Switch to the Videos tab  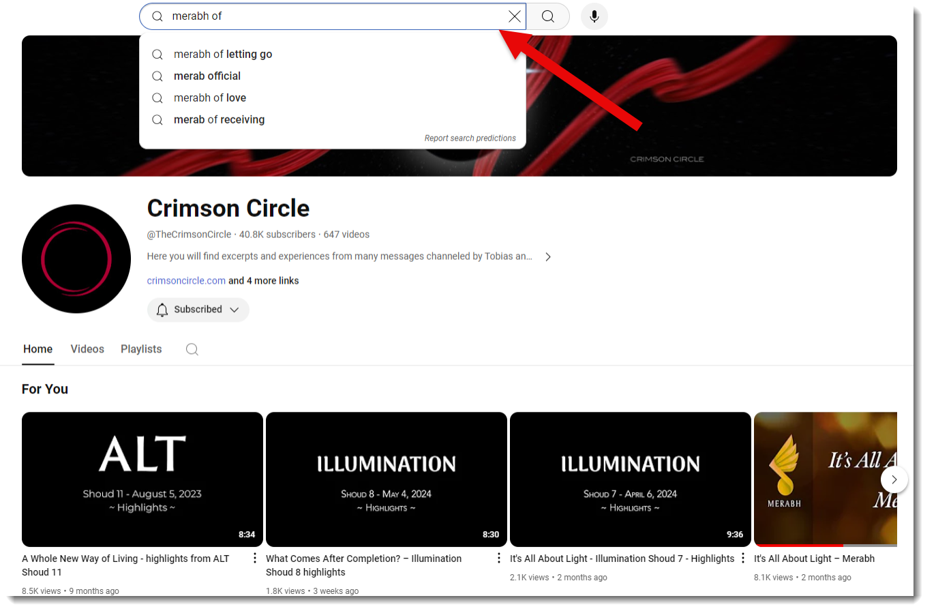point(87,349)
